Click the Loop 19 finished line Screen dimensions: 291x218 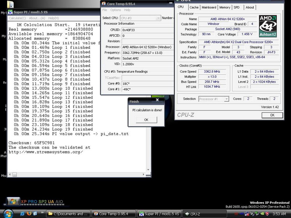coord(53,129)
